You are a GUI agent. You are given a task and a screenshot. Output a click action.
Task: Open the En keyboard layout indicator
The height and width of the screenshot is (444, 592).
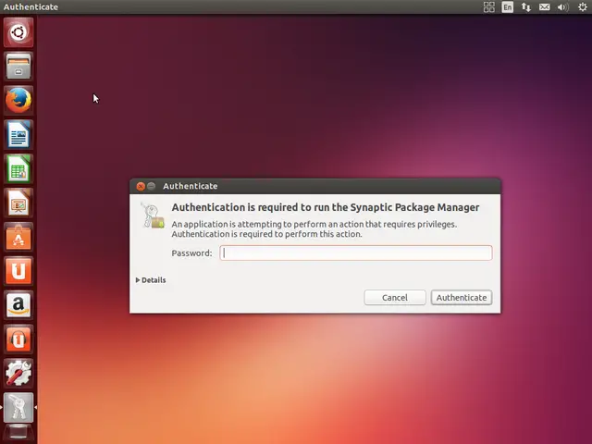point(508,6)
